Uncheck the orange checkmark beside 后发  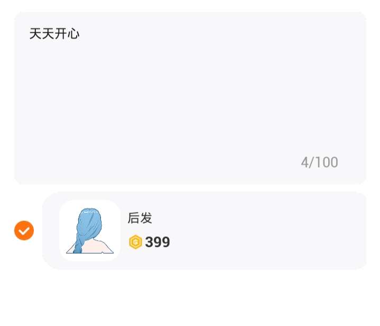click(24, 230)
